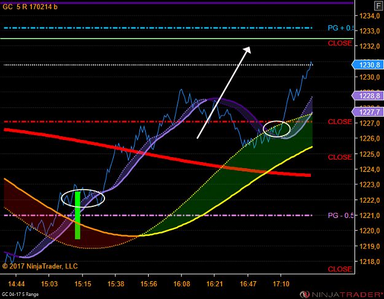Click the 1226,0 price axis label
Screen dimensions: 384x299
click(x=369, y=139)
